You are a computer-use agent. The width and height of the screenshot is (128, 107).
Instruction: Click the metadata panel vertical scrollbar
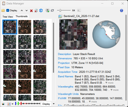click(126, 58)
